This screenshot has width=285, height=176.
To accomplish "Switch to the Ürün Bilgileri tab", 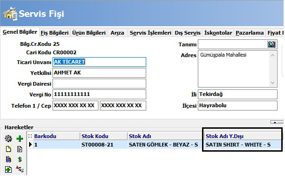I will pyautogui.click(x=89, y=33).
